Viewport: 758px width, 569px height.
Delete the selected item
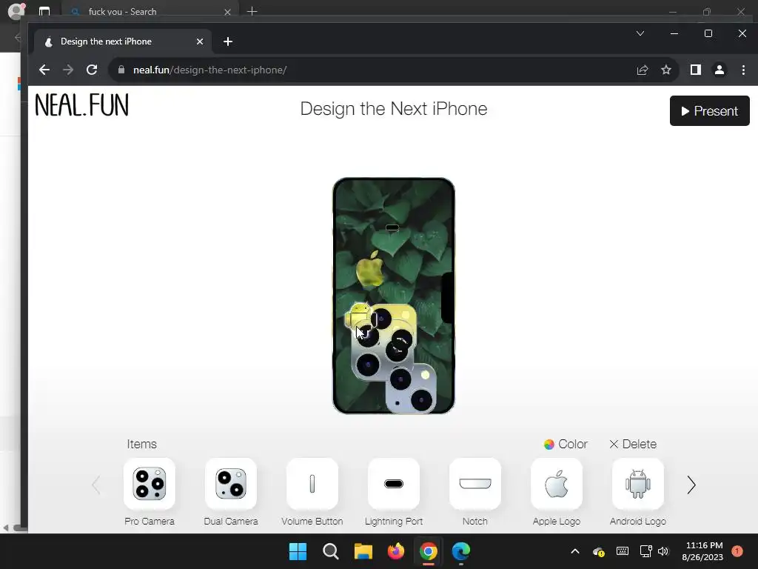633,445
